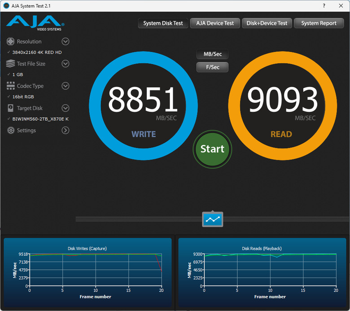This screenshot has height=311, width=350.
Task: Click the Disk Writes (Capture) chart title
Action: tap(87, 249)
